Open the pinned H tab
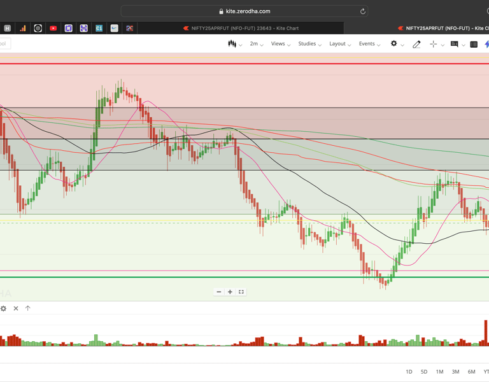Viewport: 489px width, 382px height. (x=7, y=29)
